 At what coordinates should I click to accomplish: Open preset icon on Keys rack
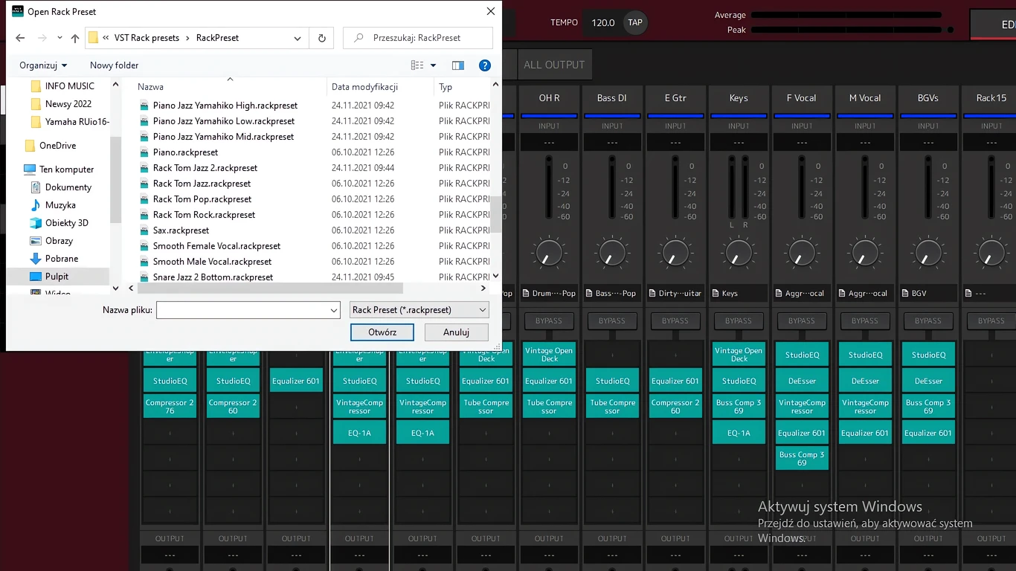tap(716, 294)
